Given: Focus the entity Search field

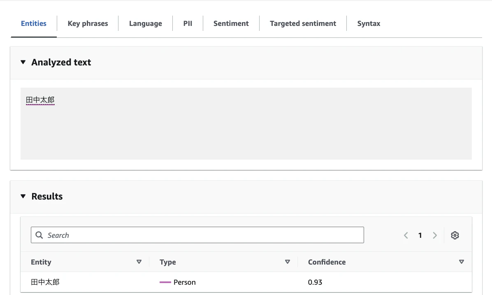Looking at the screenshot, I should coord(197,235).
